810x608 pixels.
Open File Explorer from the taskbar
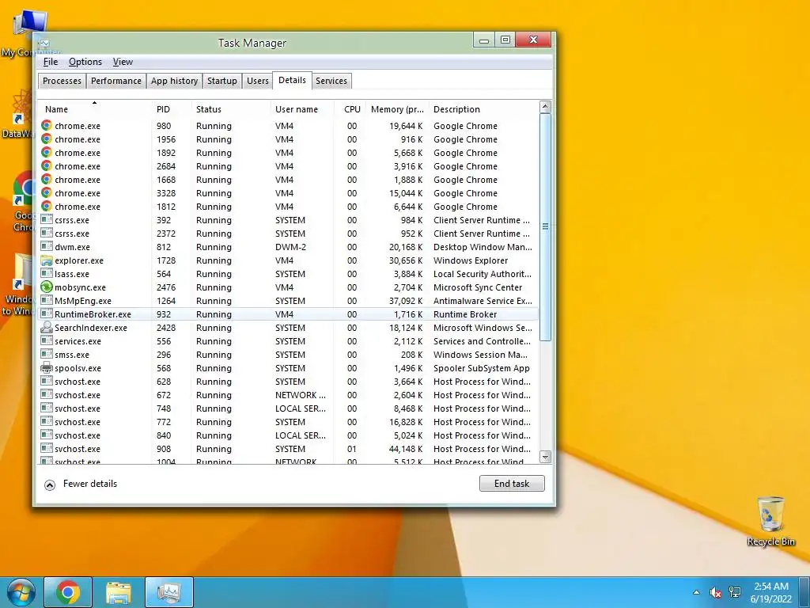(x=119, y=592)
